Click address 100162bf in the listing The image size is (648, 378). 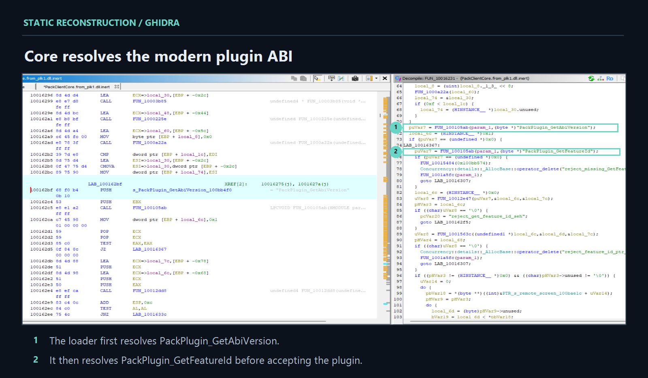tap(41, 190)
